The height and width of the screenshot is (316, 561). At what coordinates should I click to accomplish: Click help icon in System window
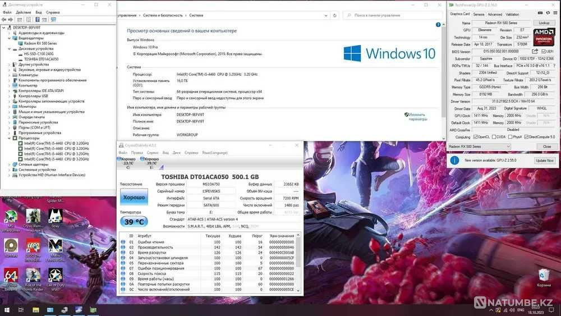pyautogui.click(x=438, y=25)
